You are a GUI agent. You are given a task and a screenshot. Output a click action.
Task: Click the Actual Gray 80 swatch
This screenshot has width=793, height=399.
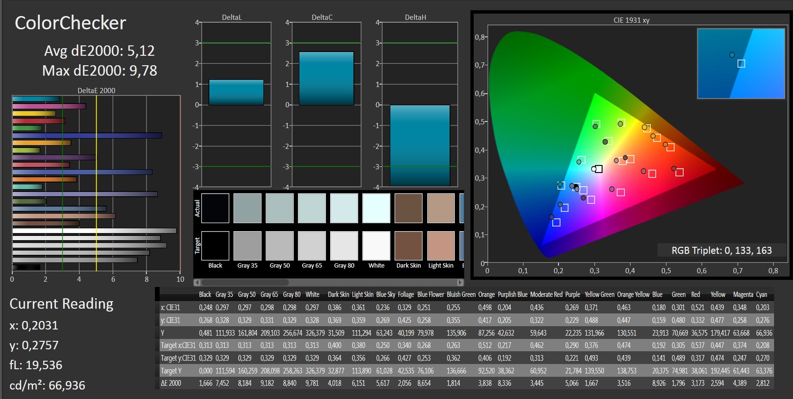[344, 208]
